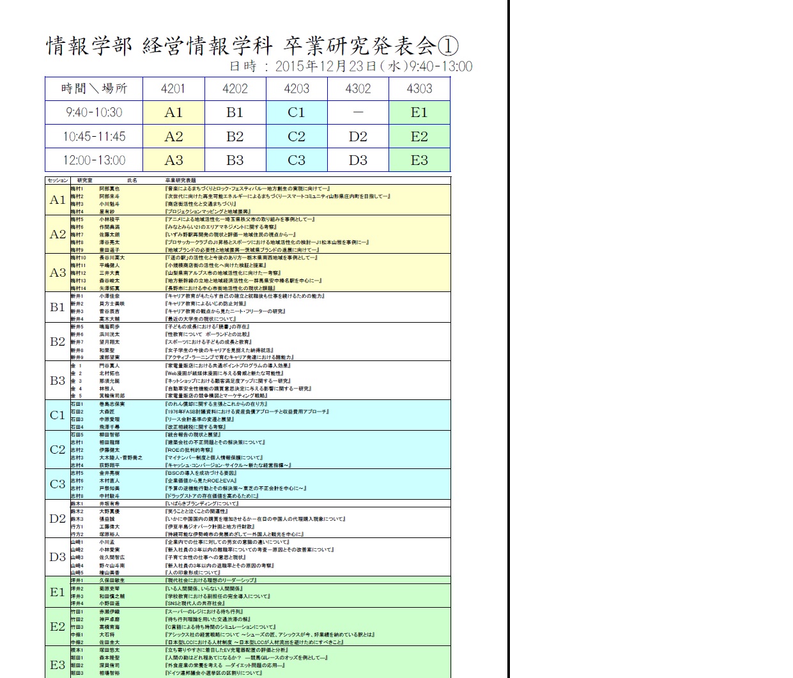Click the C3 cell in the schedule grid
This screenshot has width=793, height=678.
tap(296, 160)
